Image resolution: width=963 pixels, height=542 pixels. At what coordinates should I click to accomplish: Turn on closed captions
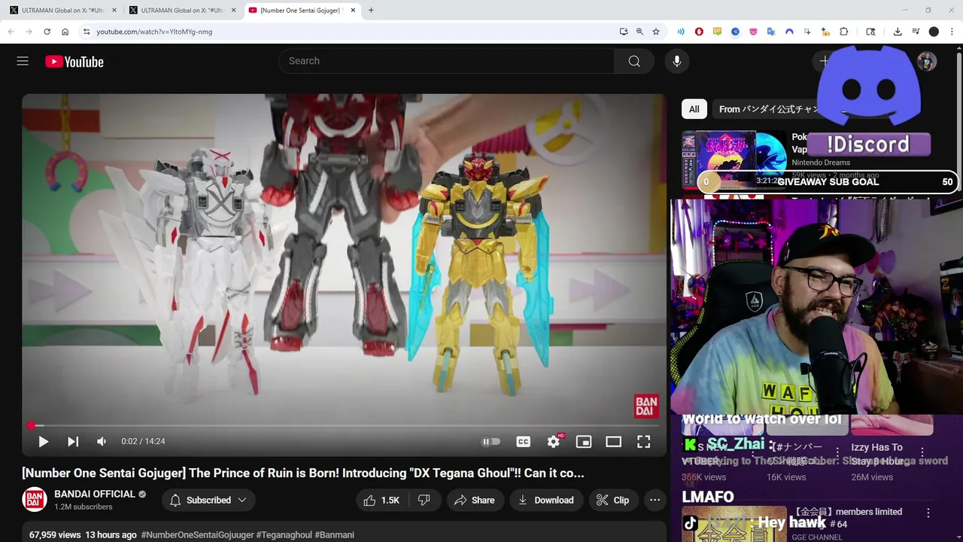click(x=524, y=442)
